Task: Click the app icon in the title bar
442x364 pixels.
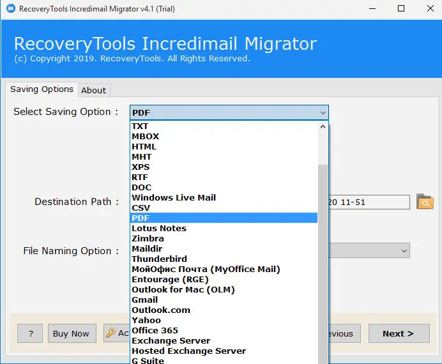Action: pyautogui.click(x=10, y=9)
